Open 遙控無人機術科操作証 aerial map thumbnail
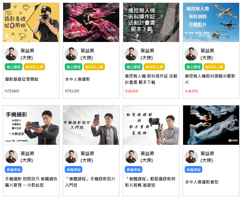Screen dimensions: 241x198 click(151, 22)
